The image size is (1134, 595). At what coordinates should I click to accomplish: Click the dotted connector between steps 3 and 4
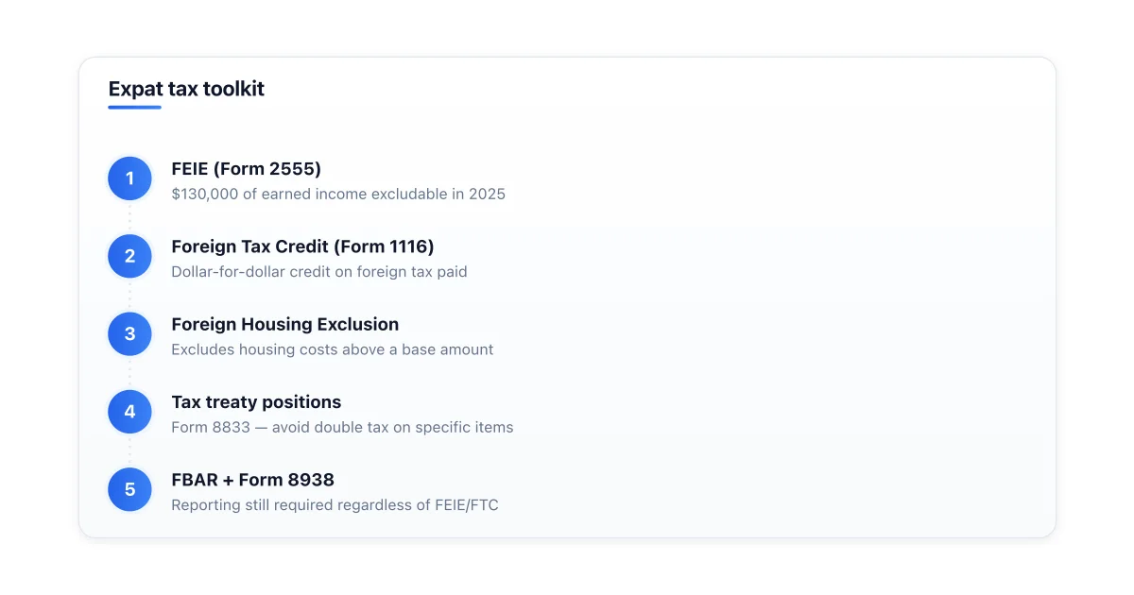[x=130, y=372]
